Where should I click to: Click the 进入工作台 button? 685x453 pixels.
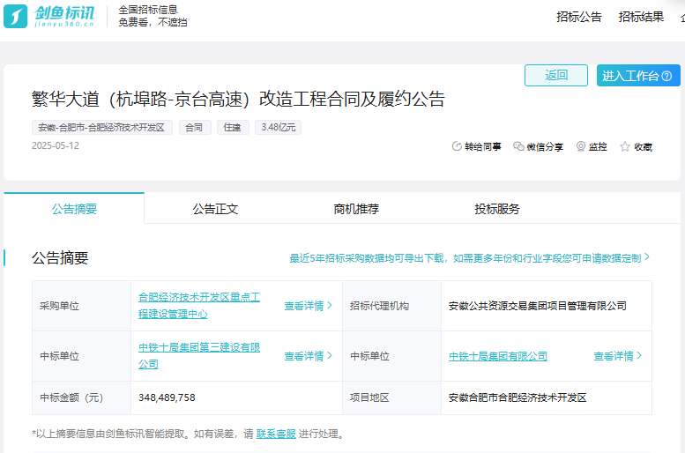tap(637, 76)
